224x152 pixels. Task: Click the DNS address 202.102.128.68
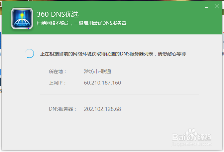(x=102, y=109)
